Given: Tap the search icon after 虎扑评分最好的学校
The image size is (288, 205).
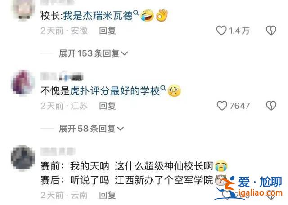Looking at the screenshot, I should [163, 88].
